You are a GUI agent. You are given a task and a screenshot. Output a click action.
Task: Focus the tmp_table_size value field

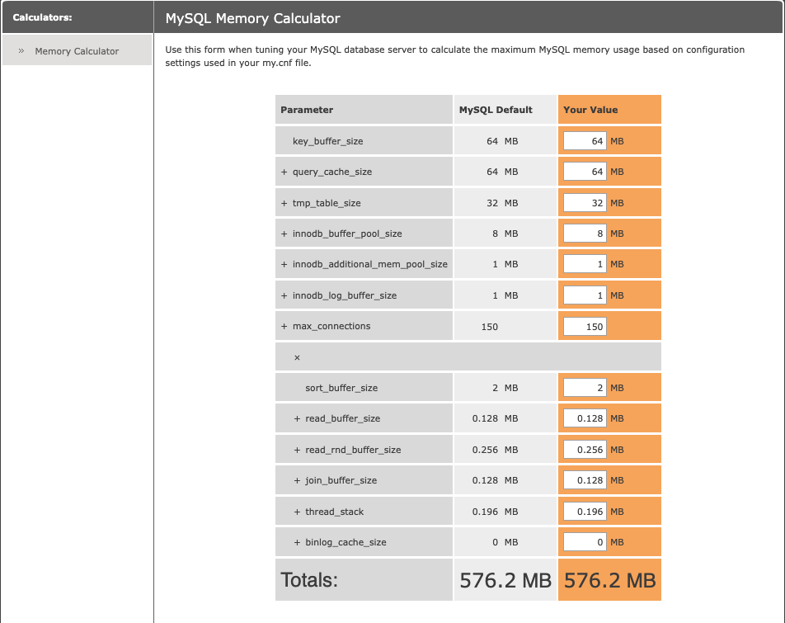[x=585, y=203]
